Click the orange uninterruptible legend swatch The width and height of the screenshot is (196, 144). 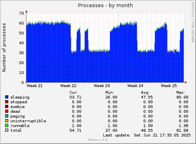7,121
